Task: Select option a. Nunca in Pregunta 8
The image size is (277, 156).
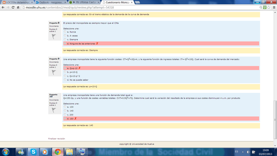Action: tap(65, 32)
